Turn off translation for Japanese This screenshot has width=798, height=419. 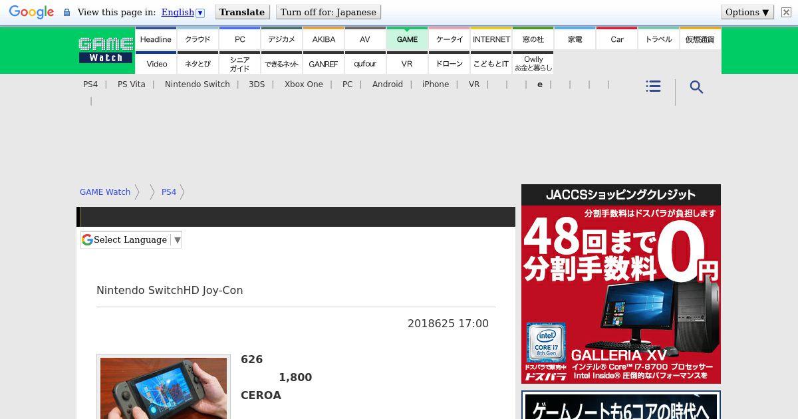click(329, 12)
